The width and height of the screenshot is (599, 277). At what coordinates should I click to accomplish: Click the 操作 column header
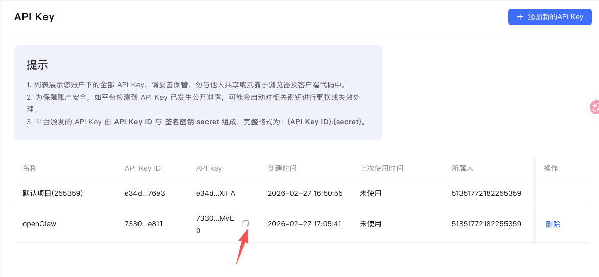click(x=551, y=168)
